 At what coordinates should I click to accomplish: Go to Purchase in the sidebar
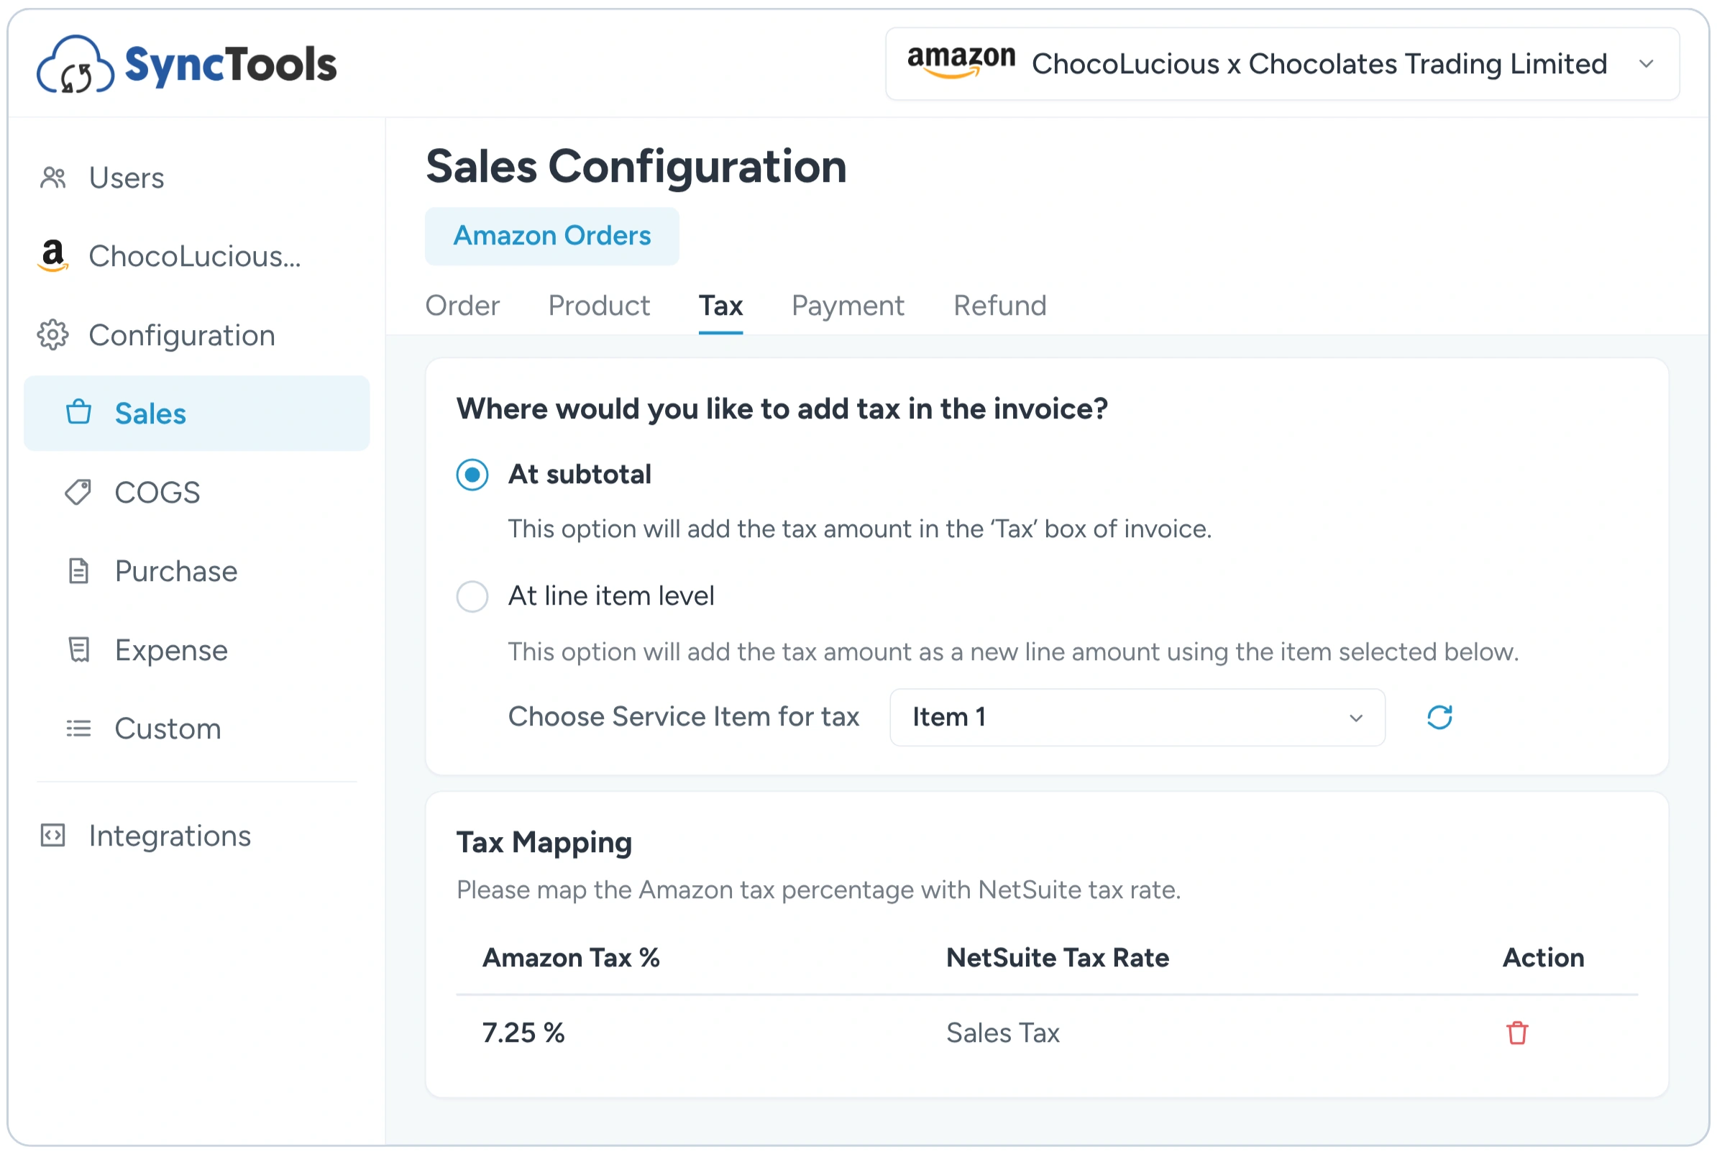click(x=176, y=571)
